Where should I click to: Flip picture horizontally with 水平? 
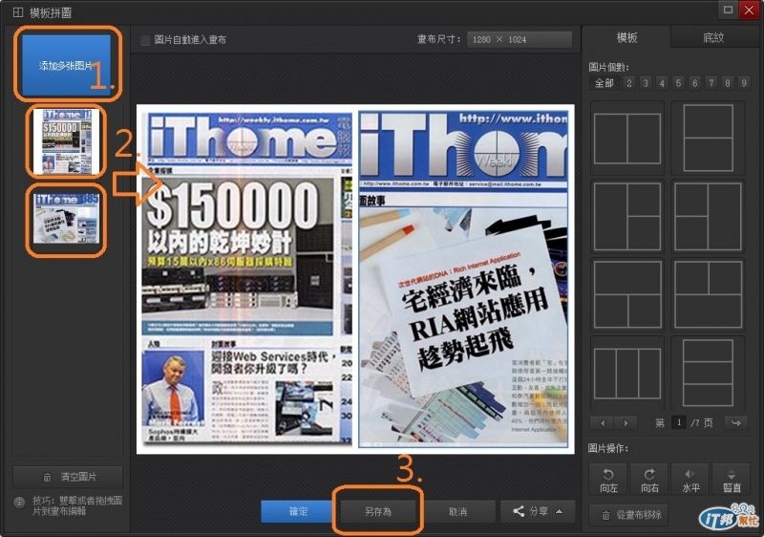690,480
